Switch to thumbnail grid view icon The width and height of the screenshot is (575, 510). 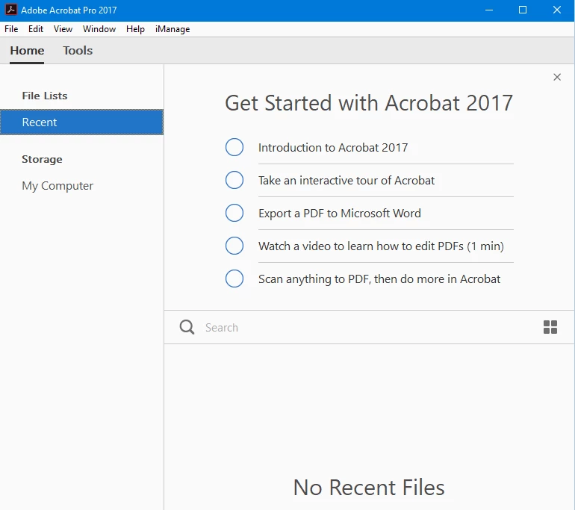tap(550, 327)
